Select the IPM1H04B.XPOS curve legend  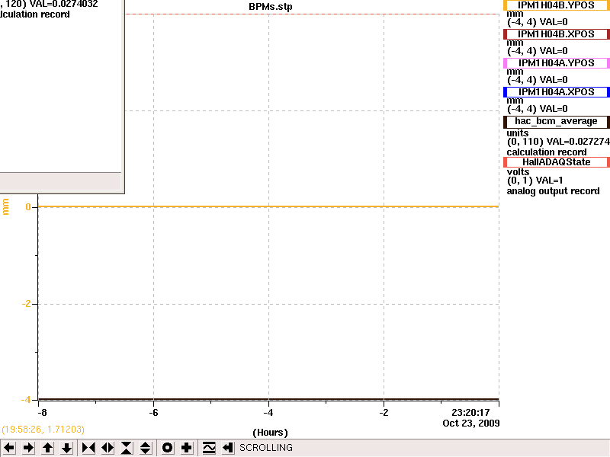(x=557, y=34)
